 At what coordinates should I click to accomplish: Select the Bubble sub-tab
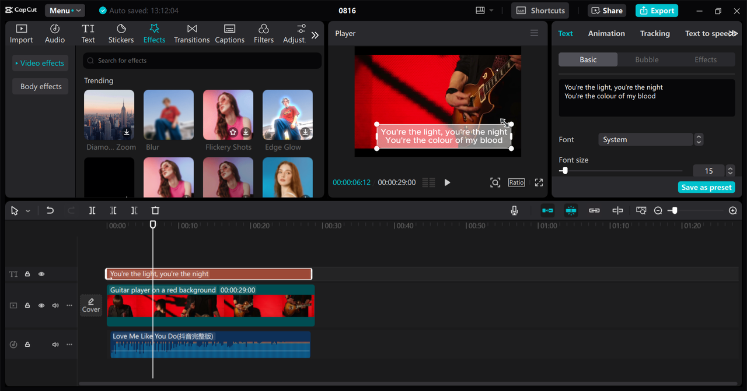[x=647, y=59]
